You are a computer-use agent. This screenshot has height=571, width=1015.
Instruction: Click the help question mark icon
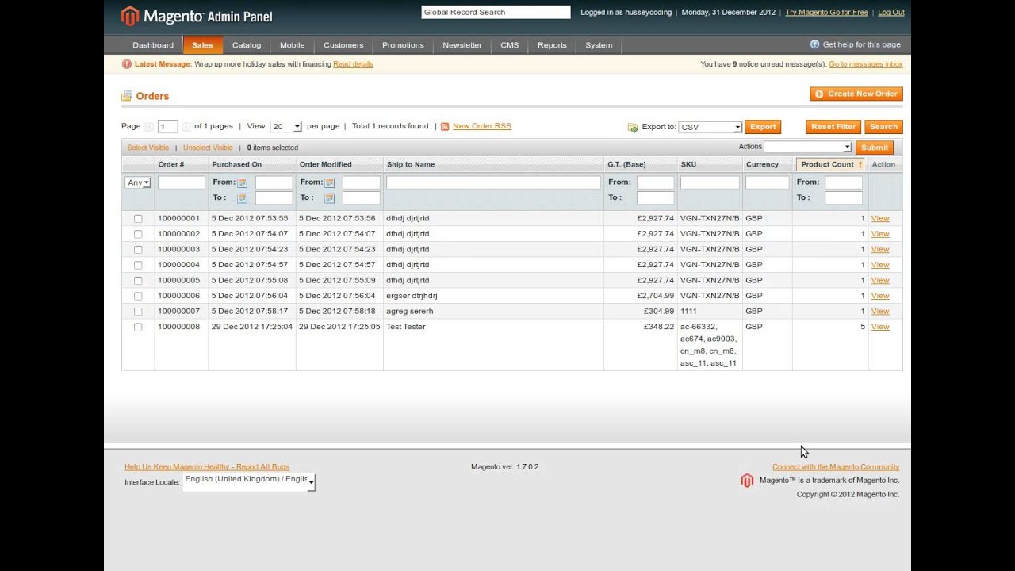pos(814,44)
